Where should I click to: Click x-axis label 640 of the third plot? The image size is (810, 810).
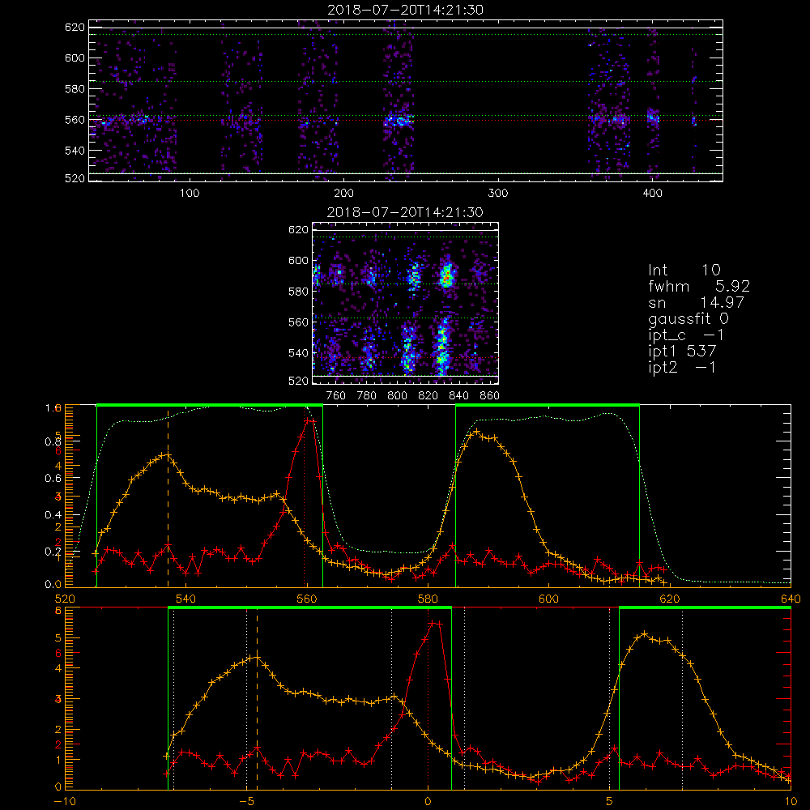click(791, 599)
